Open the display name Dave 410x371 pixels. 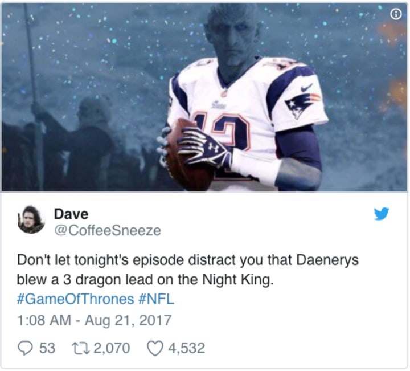tap(71, 214)
